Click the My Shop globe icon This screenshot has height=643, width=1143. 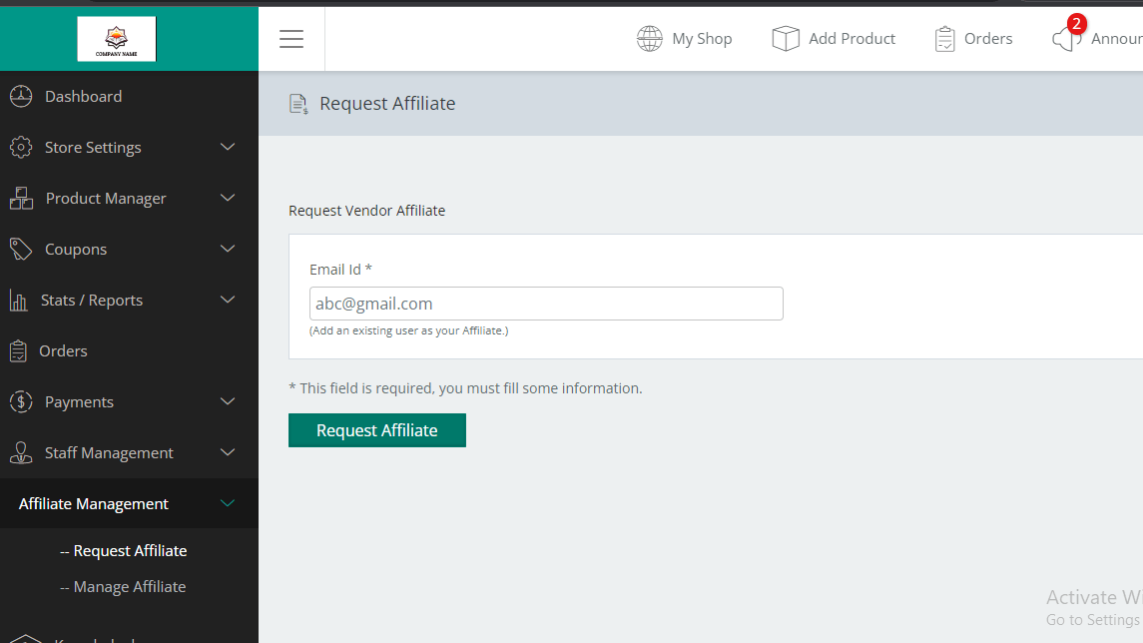point(649,38)
